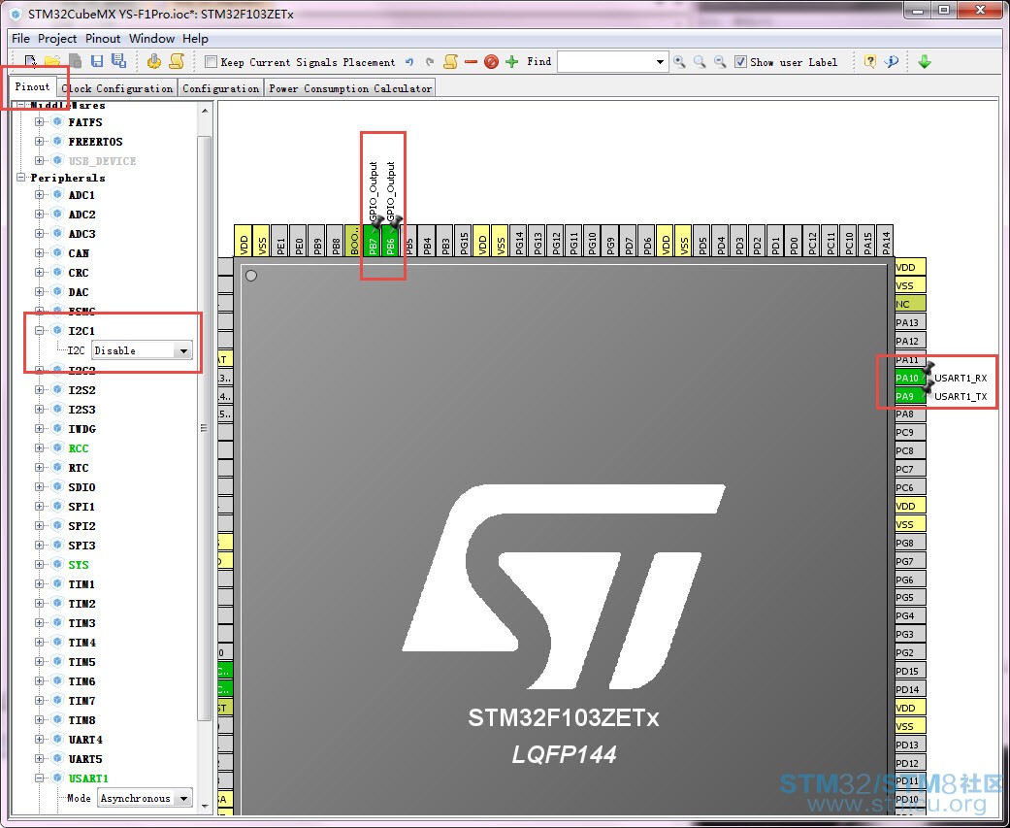Click the zoom out magnifier icon
Viewport: 1010px width, 828px height.
720,62
